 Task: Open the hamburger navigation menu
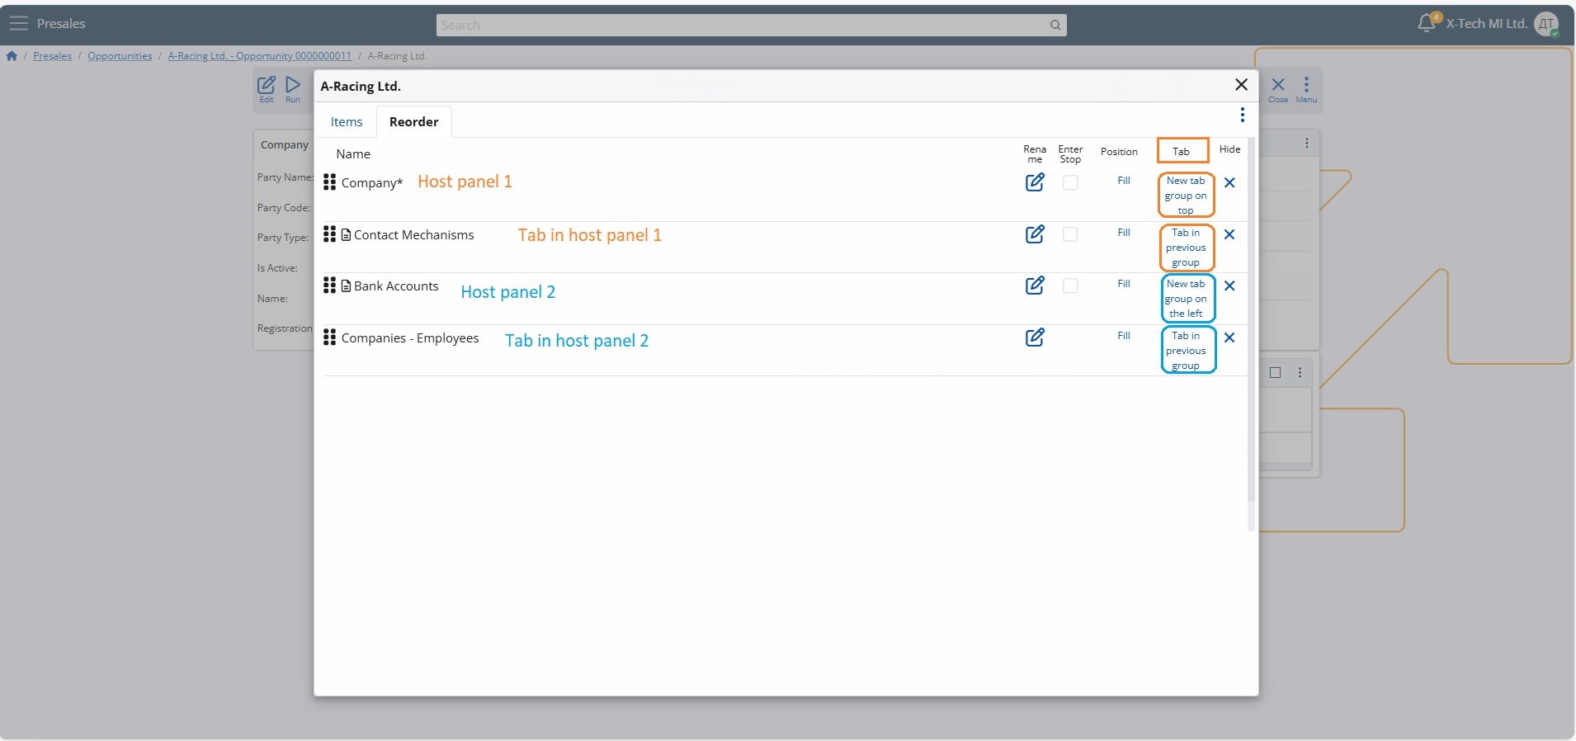19,24
